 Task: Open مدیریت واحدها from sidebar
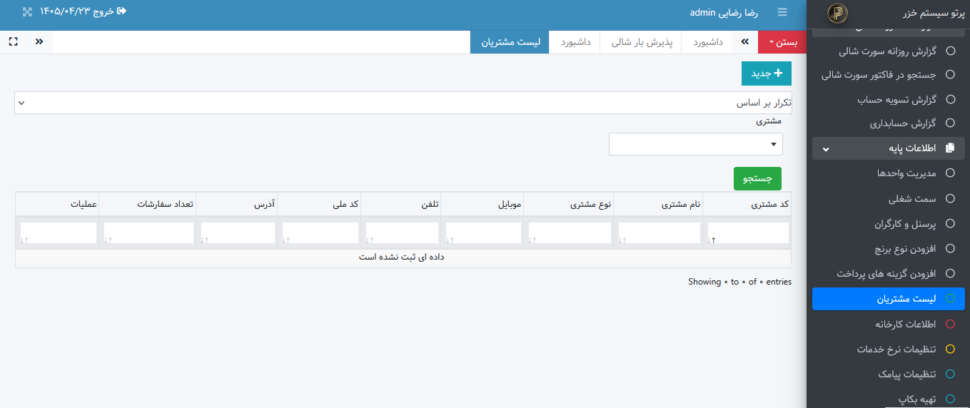click(x=888, y=173)
